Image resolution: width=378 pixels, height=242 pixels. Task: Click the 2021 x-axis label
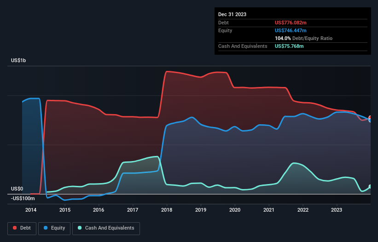coord(269,210)
